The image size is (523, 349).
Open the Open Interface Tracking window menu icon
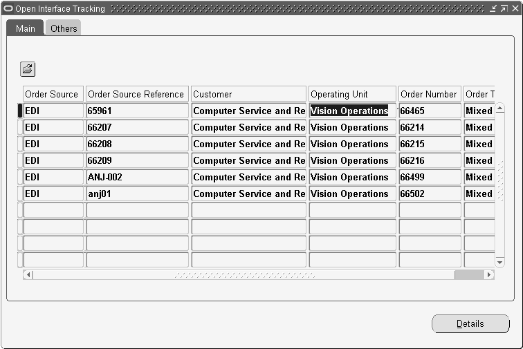coord(8,8)
